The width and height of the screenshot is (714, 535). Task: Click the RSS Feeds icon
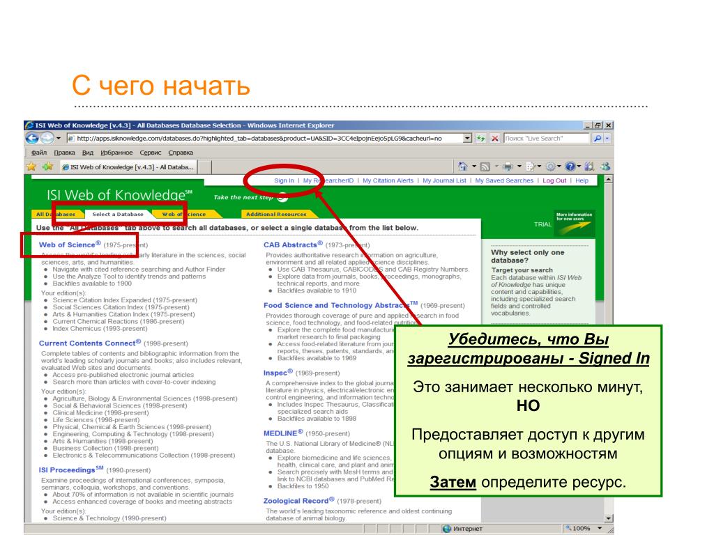485,166
